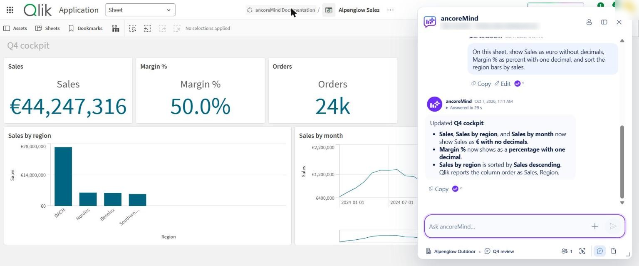Switch to the document view icon
The width and height of the screenshot is (639, 266).
coord(614,251)
